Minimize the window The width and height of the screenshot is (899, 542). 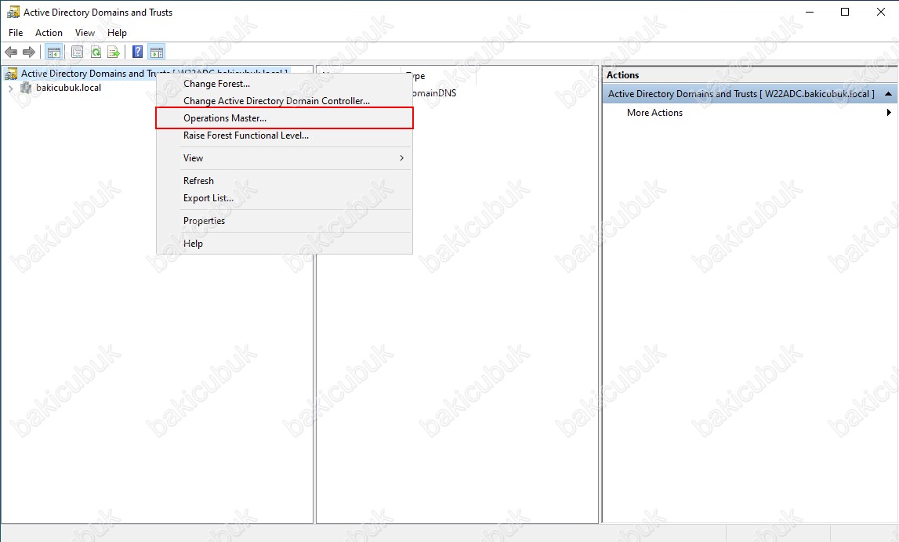(810, 12)
